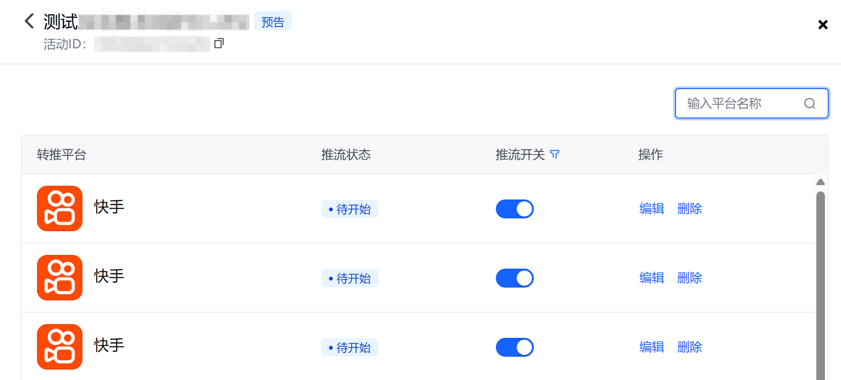Image resolution: width=841 pixels, height=380 pixels.
Task: Click 编辑 link in second row
Action: 651,278
